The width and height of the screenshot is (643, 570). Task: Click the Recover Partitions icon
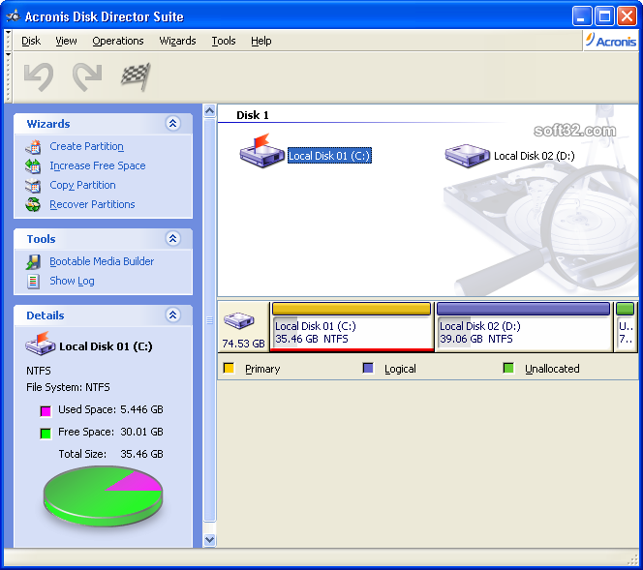coord(33,204)
